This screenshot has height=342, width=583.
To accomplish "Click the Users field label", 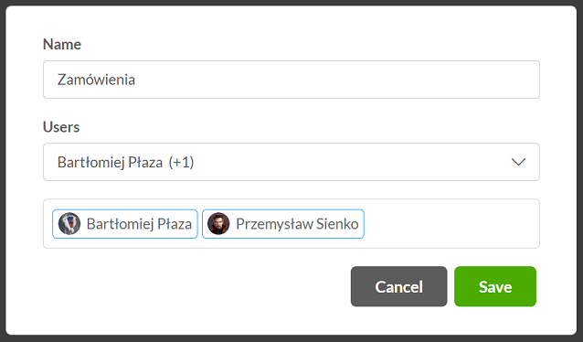I will (x=61, y=127).
